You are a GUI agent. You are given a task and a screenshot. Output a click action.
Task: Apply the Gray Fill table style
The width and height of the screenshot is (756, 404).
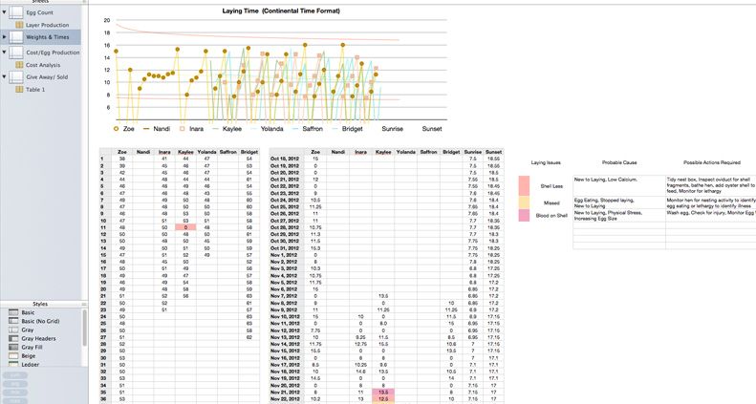(11, 347)
